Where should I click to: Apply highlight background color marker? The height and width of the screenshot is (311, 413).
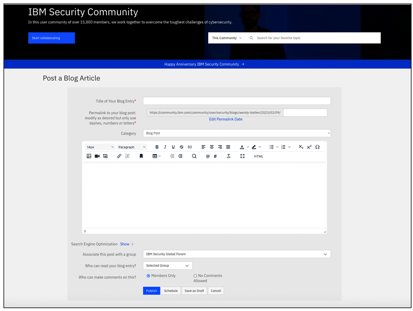[x=254, y=147]
